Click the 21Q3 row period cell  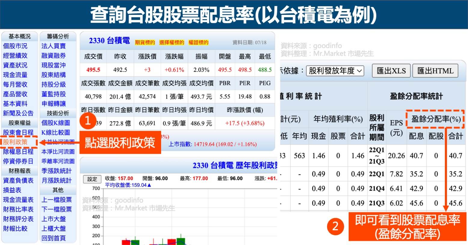(x=377, y=203)
